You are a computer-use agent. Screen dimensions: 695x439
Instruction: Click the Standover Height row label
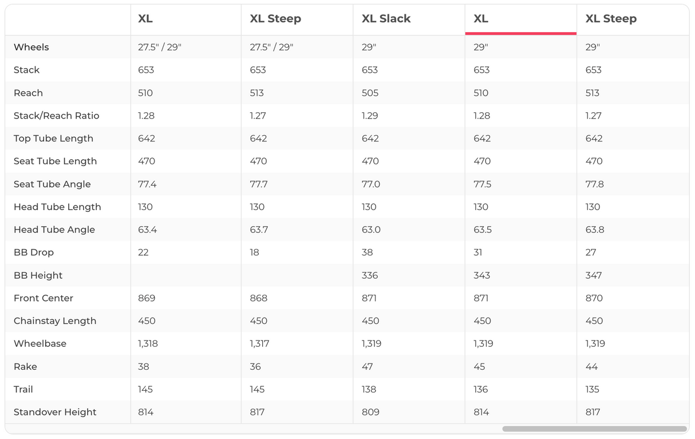point(55,412)
